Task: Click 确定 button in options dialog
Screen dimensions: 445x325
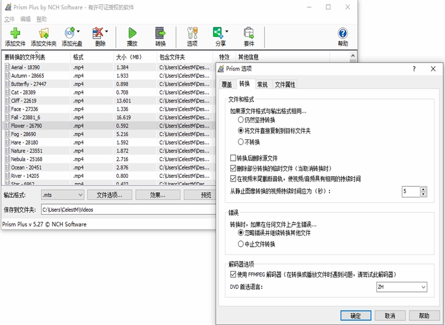Action: [356, 316]
